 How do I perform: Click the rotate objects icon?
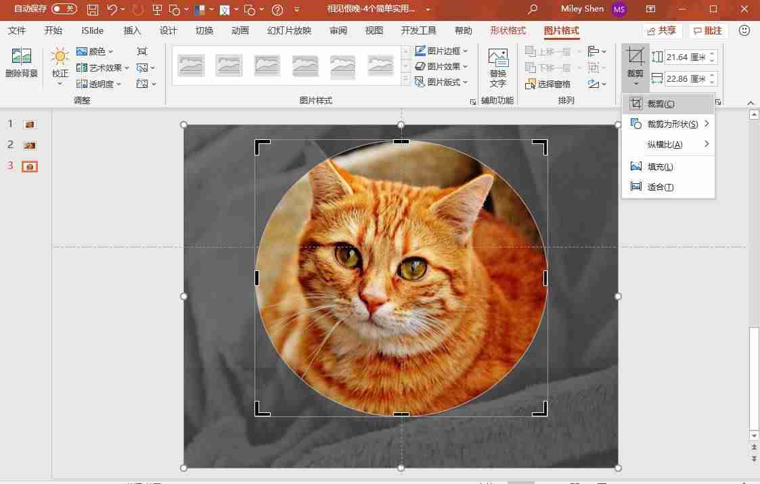(594, 84)
